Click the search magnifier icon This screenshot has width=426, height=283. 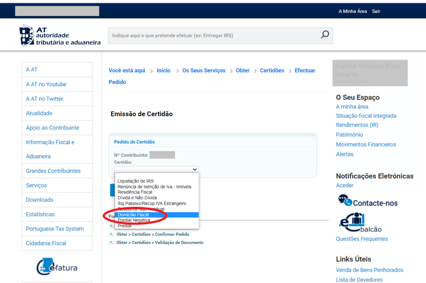pyautogui.click(x=325, y=35)
